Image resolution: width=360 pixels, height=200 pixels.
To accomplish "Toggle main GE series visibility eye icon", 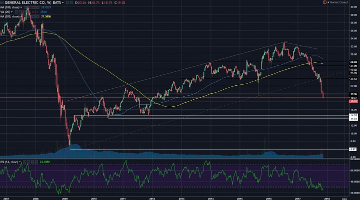I will [67, 3].
